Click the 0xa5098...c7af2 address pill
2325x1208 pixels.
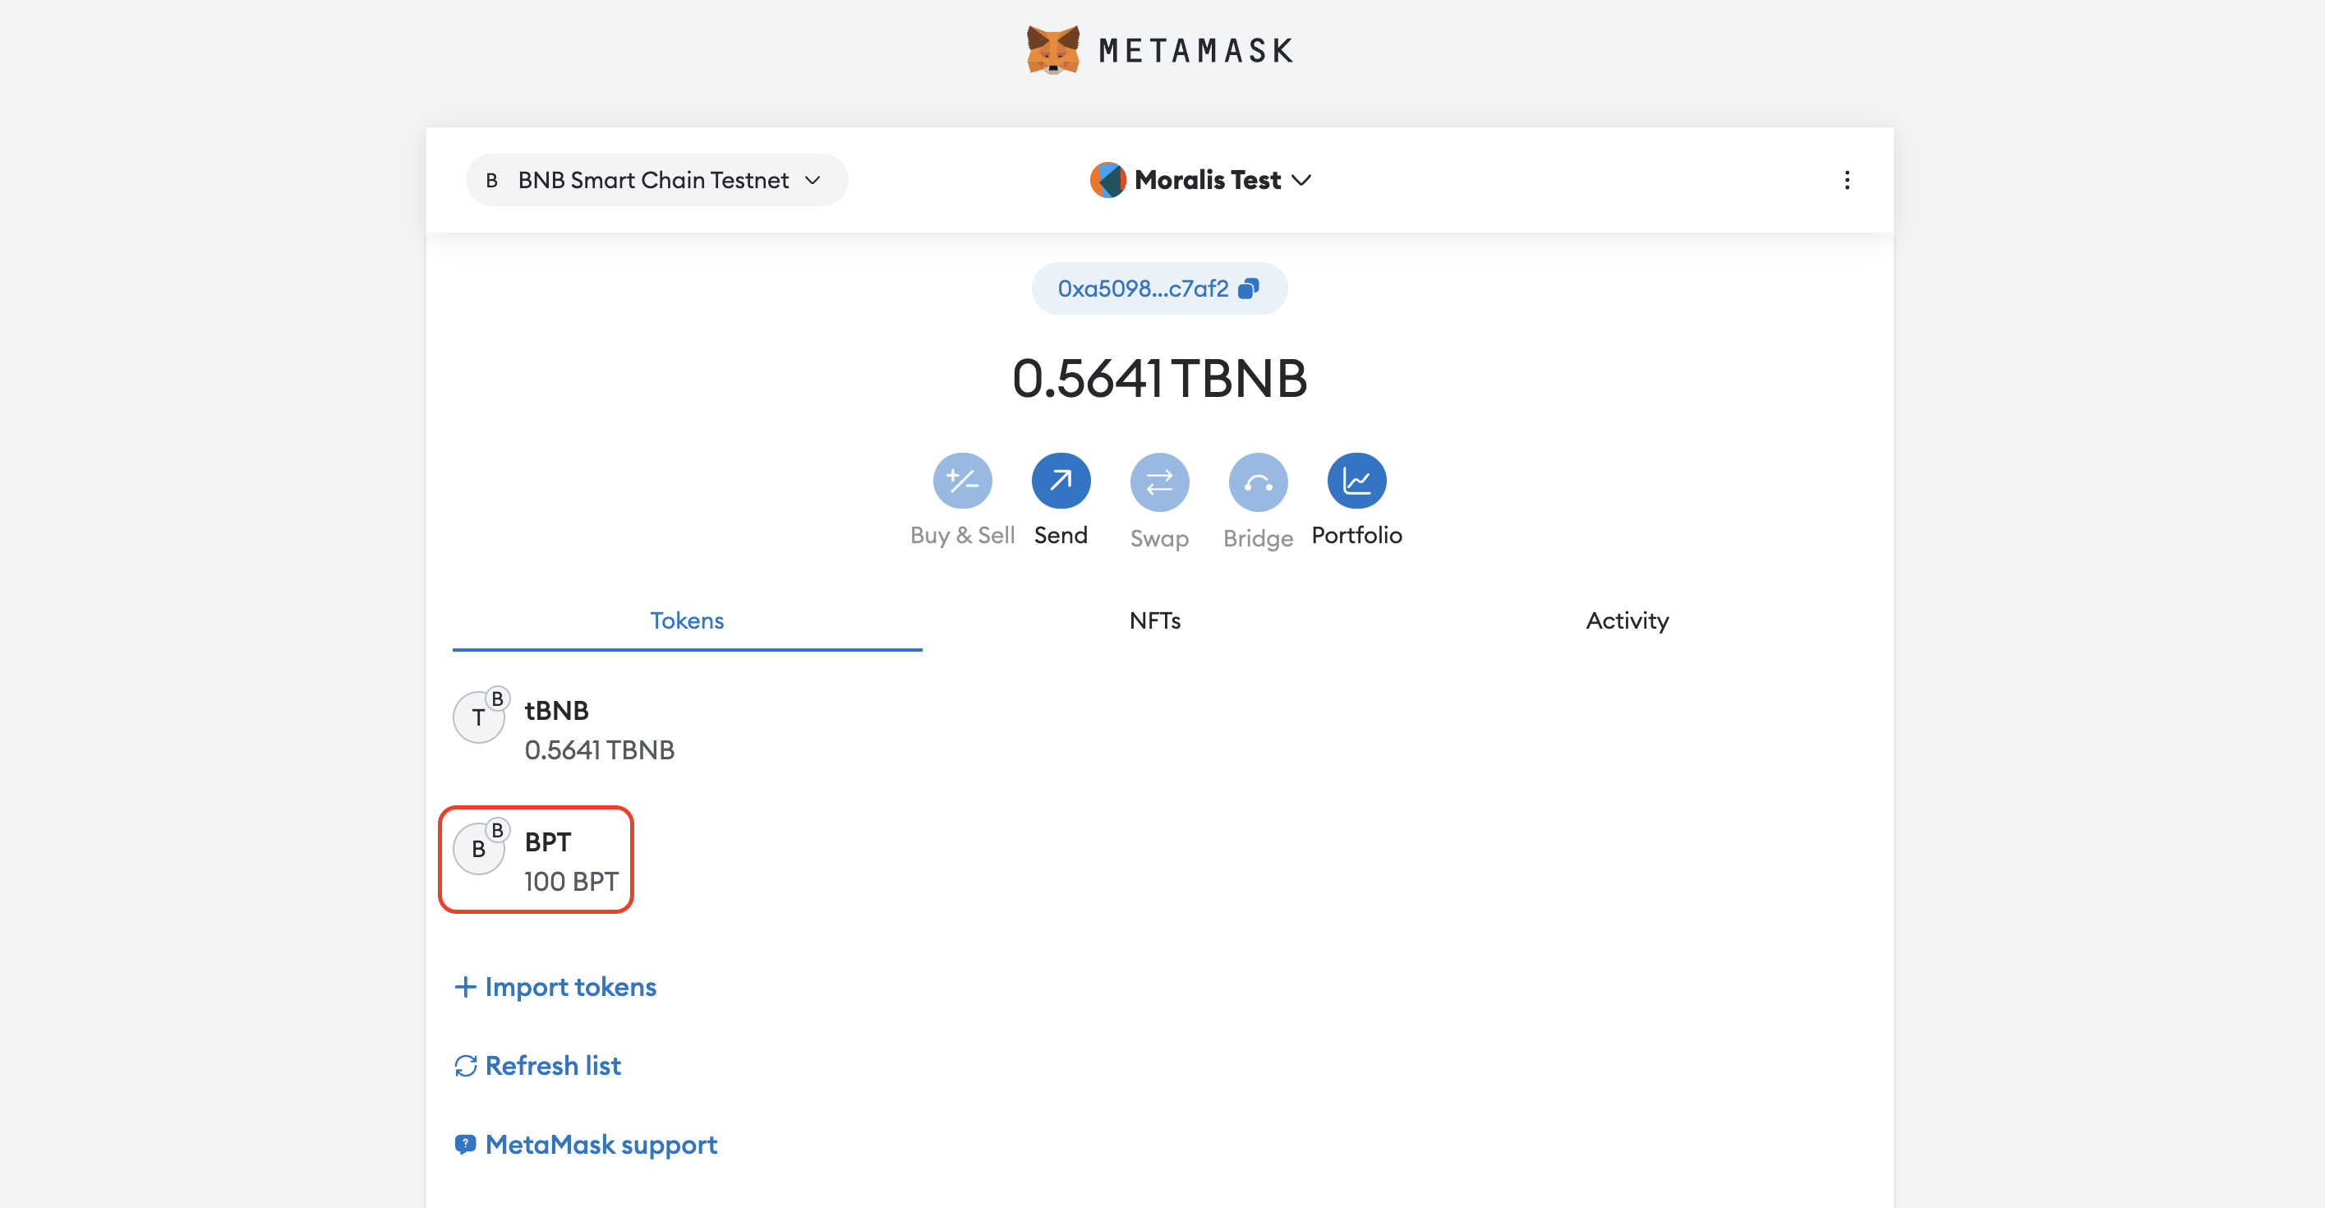tap(1159, 288)
